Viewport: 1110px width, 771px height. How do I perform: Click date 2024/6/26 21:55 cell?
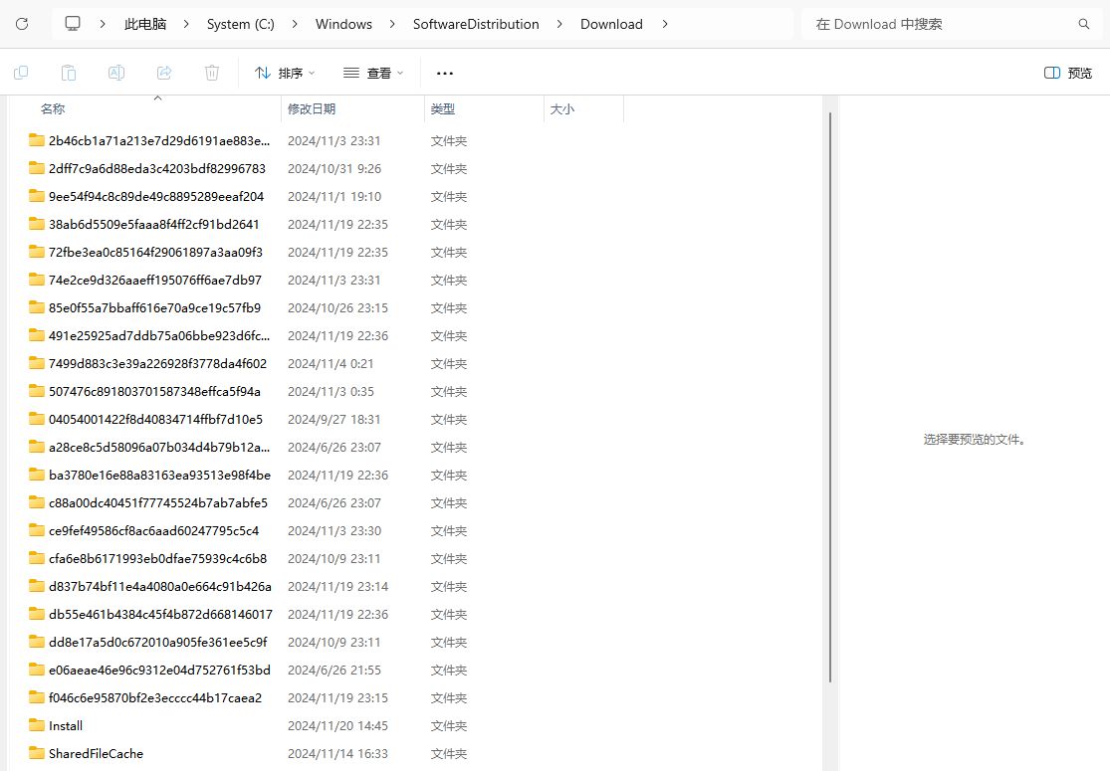click(x=334, y=670)
